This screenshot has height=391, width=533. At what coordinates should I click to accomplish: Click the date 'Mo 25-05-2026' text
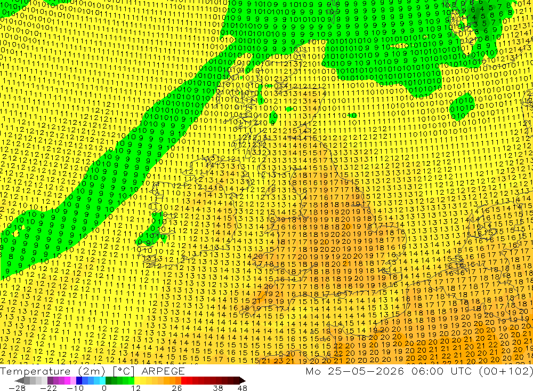pyautogui.click(x=354, y=371)
